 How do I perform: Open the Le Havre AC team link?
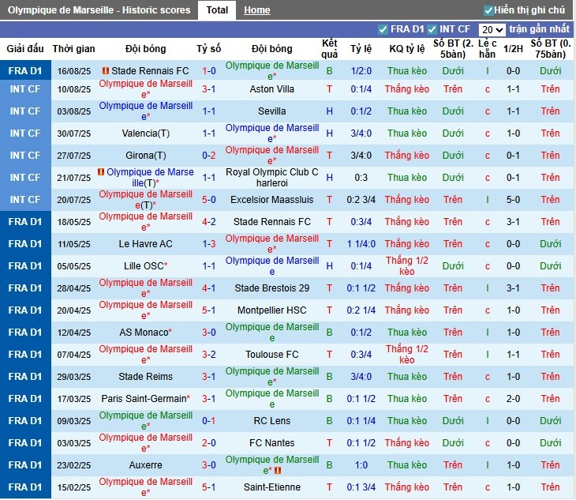pyautogui.click(x=146, y=244)
